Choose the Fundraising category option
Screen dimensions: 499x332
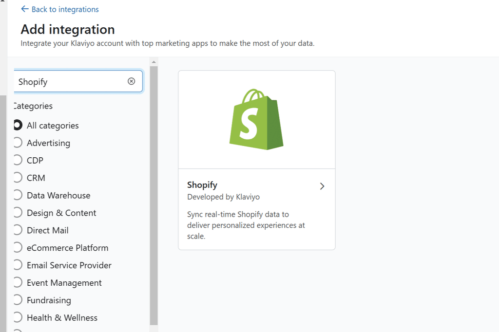18,300
